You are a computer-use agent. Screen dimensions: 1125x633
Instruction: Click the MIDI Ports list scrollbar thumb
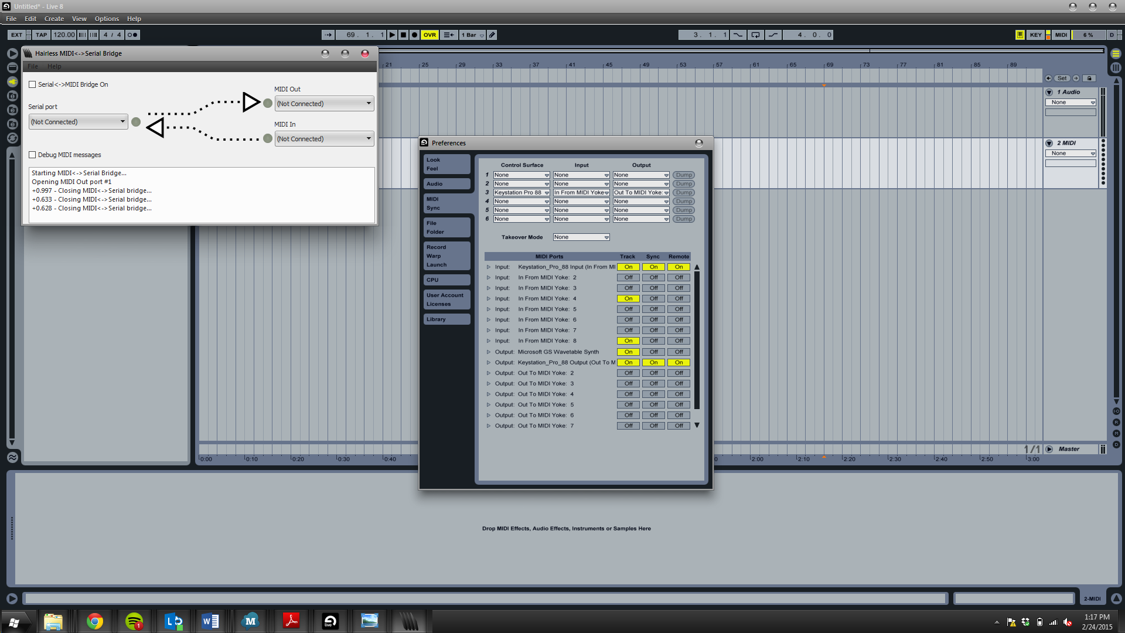(697, 340)
